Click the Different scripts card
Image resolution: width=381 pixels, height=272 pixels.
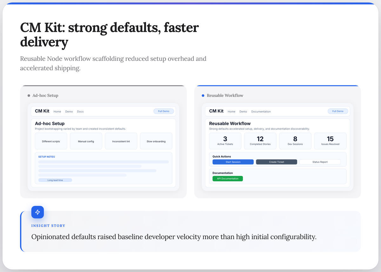(x=51, y=141)
